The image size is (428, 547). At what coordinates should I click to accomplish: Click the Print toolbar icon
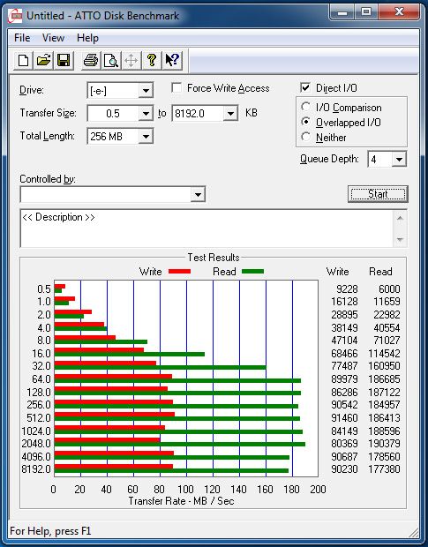pos(91,60)
